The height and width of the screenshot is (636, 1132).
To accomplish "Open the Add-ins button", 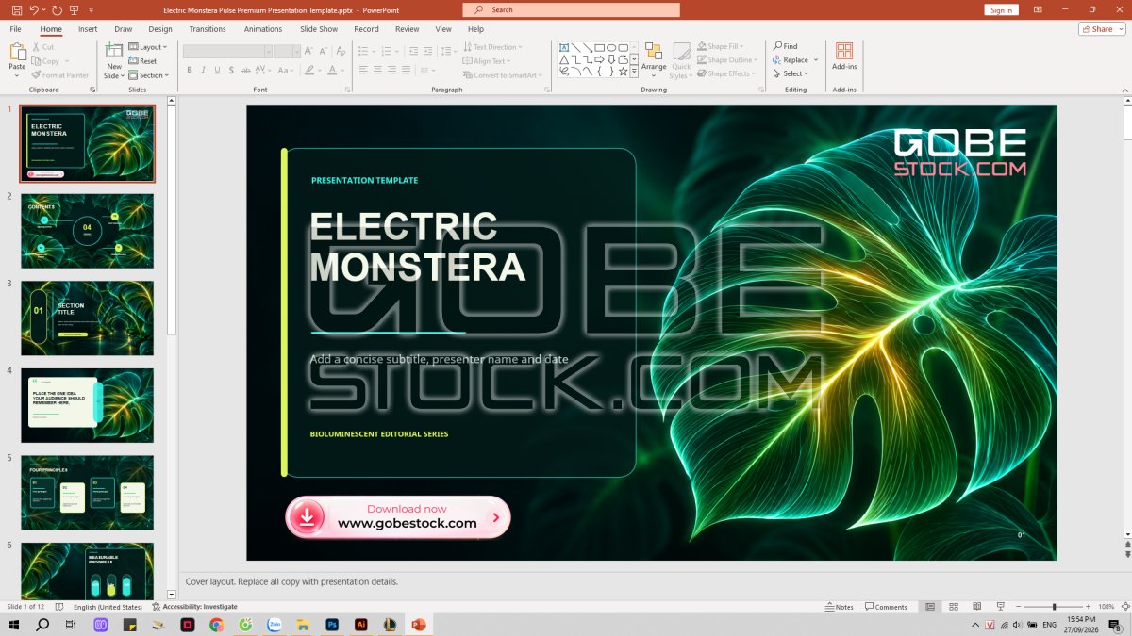I will [844, 56].
